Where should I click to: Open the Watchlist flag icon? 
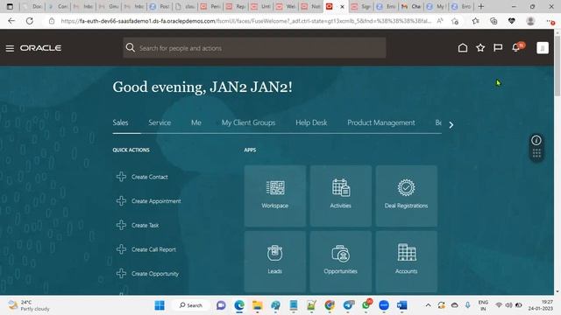point(498,47)
